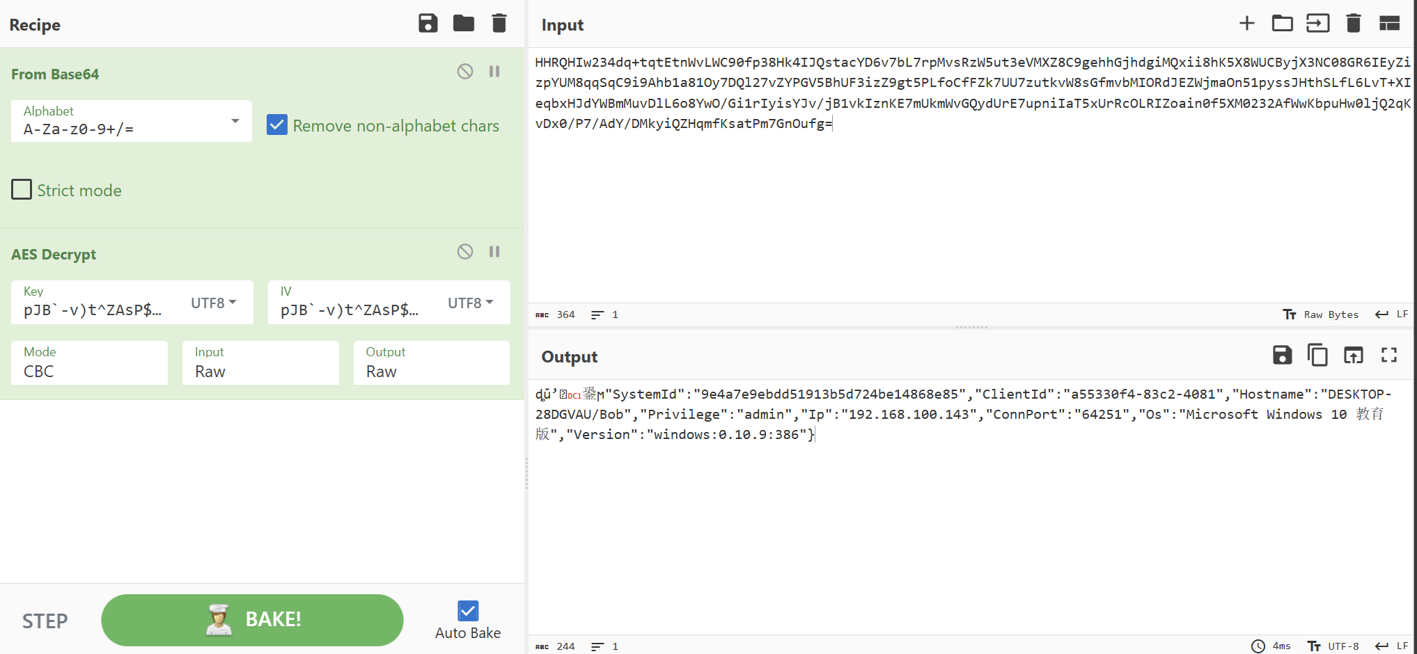1417x654 pixels.
Task: Open output character encoding UTF-8
Action: (1333, 646)
